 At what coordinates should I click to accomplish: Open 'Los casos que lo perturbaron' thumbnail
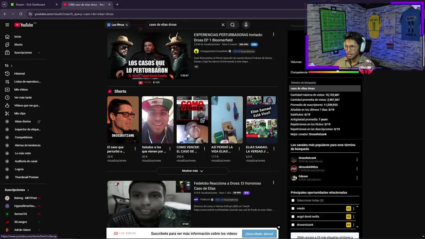[x=149, y=55]
